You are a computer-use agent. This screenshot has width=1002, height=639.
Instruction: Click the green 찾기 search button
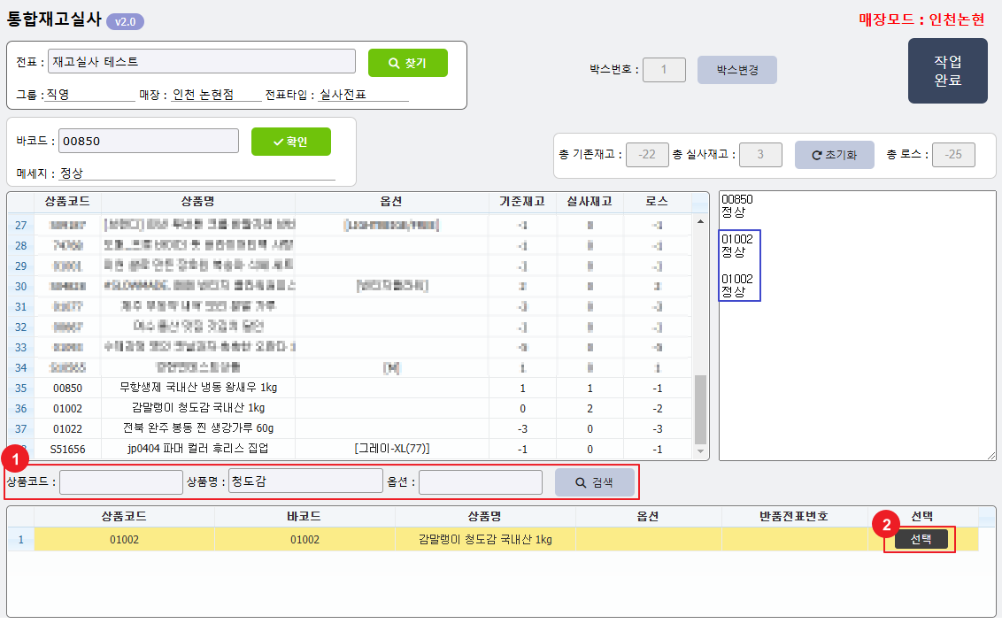click(407, 63)
